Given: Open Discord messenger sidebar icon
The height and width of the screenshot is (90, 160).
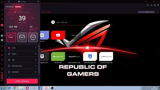Looking at the screenshot, I should [x=2, y=40].
